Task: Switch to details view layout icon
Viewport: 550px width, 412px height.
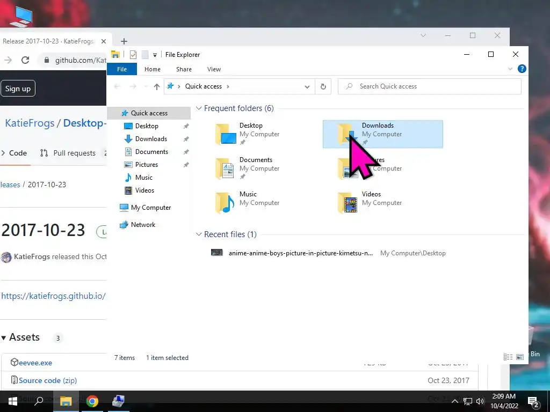Action: click(x=508, y=357)
